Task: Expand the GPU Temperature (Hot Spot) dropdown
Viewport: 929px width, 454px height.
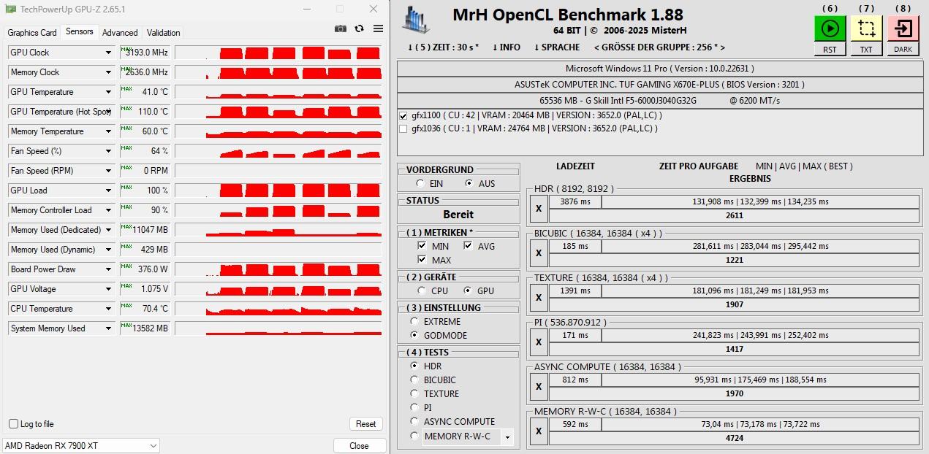Action: pyautogui.click(x=108, y=112)
